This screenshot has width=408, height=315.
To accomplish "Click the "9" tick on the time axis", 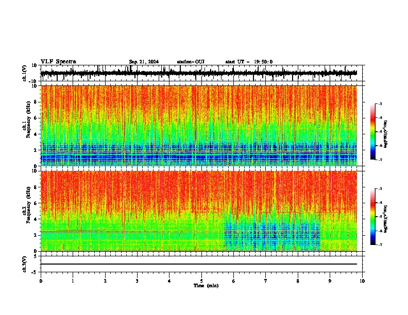I will (330, 281).
